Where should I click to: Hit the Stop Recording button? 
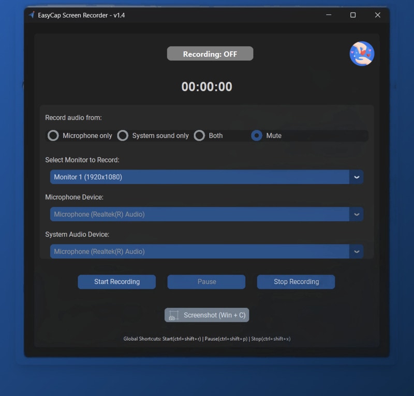pos(296,282)
